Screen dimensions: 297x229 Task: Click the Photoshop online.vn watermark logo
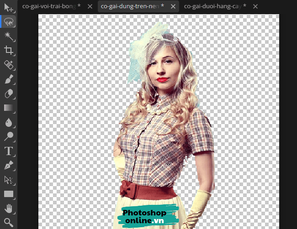coord(149,217)
